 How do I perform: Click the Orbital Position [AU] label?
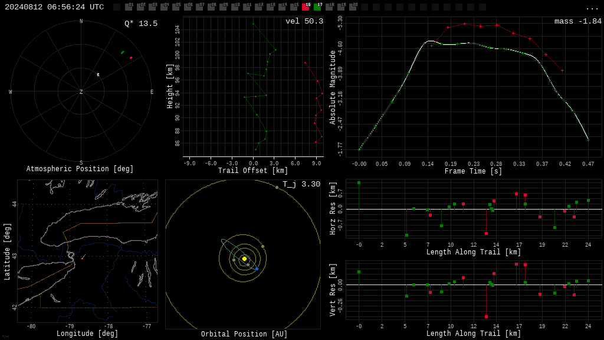point(244,334)
